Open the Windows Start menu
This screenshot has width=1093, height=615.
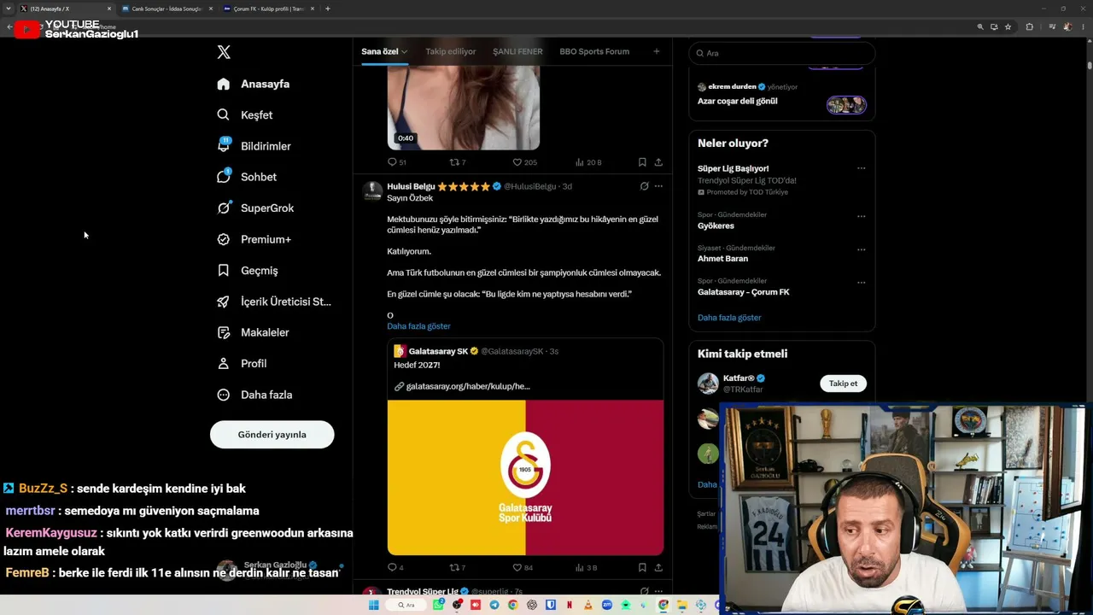tap(373, 606)
